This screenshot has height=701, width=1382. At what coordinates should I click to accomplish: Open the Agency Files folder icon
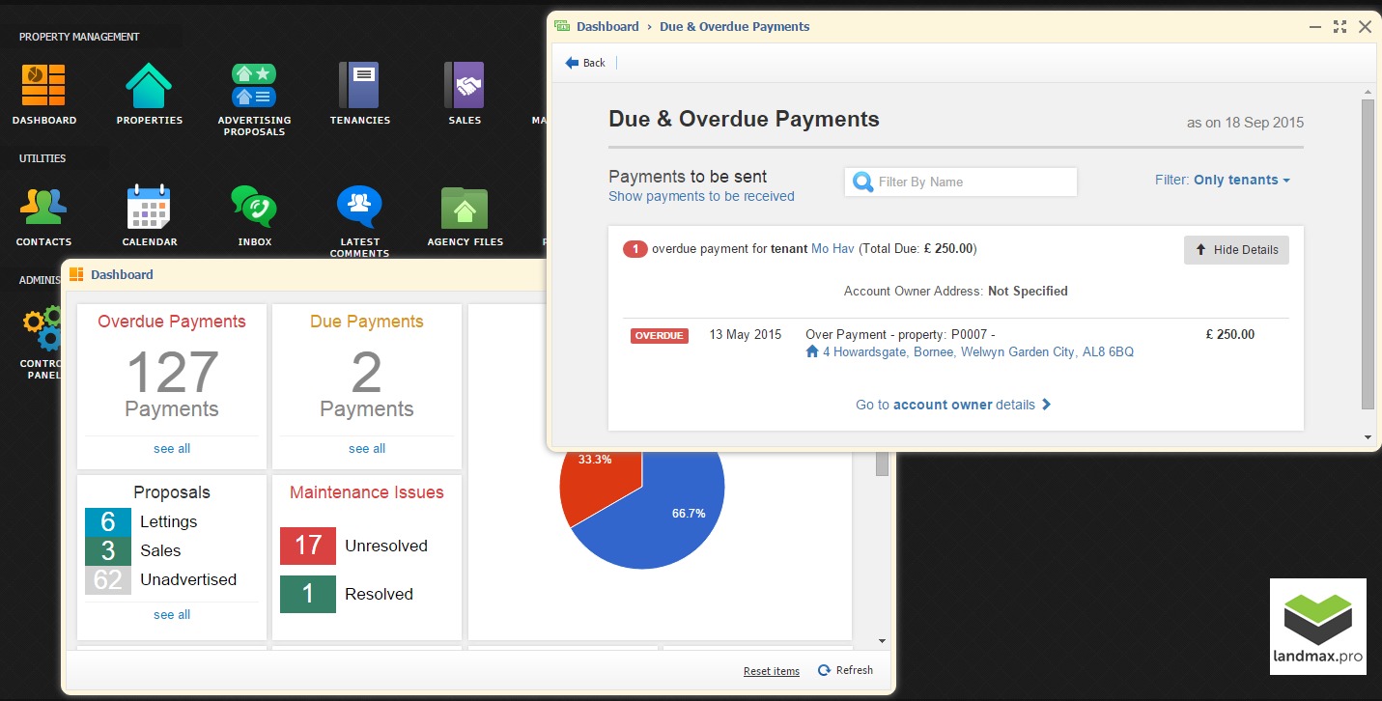coord(465,207)
